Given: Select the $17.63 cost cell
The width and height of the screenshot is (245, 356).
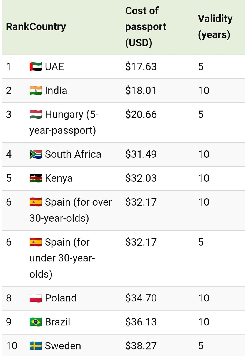Looking at the screenshot, I should 141,67.
